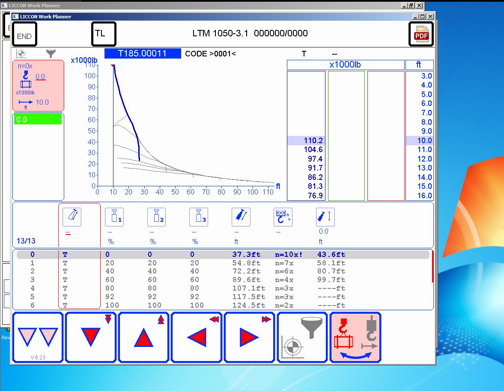Image resolution: width=504 pixels, height=391 pixels.
Task: Click the small funnel filter icon
Action: [x=51, y=53]
